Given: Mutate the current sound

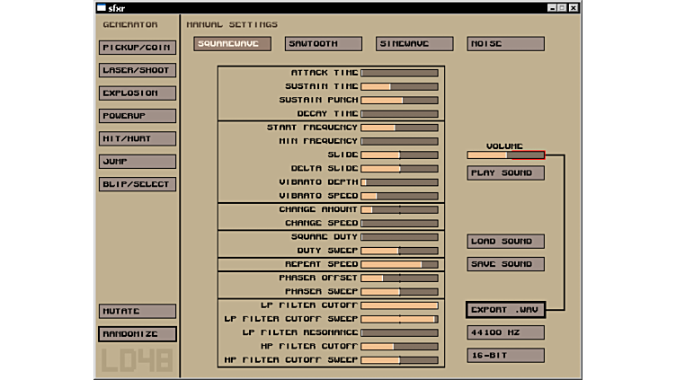Looking at the screenshot, I should pyautogui.click(x=138, y=311).
